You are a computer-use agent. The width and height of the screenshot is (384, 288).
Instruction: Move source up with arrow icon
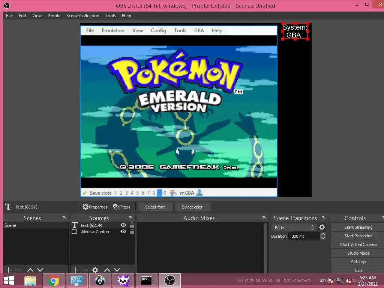pos(107,270)
